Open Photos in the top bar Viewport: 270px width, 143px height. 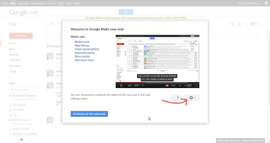tap(51, 3)
